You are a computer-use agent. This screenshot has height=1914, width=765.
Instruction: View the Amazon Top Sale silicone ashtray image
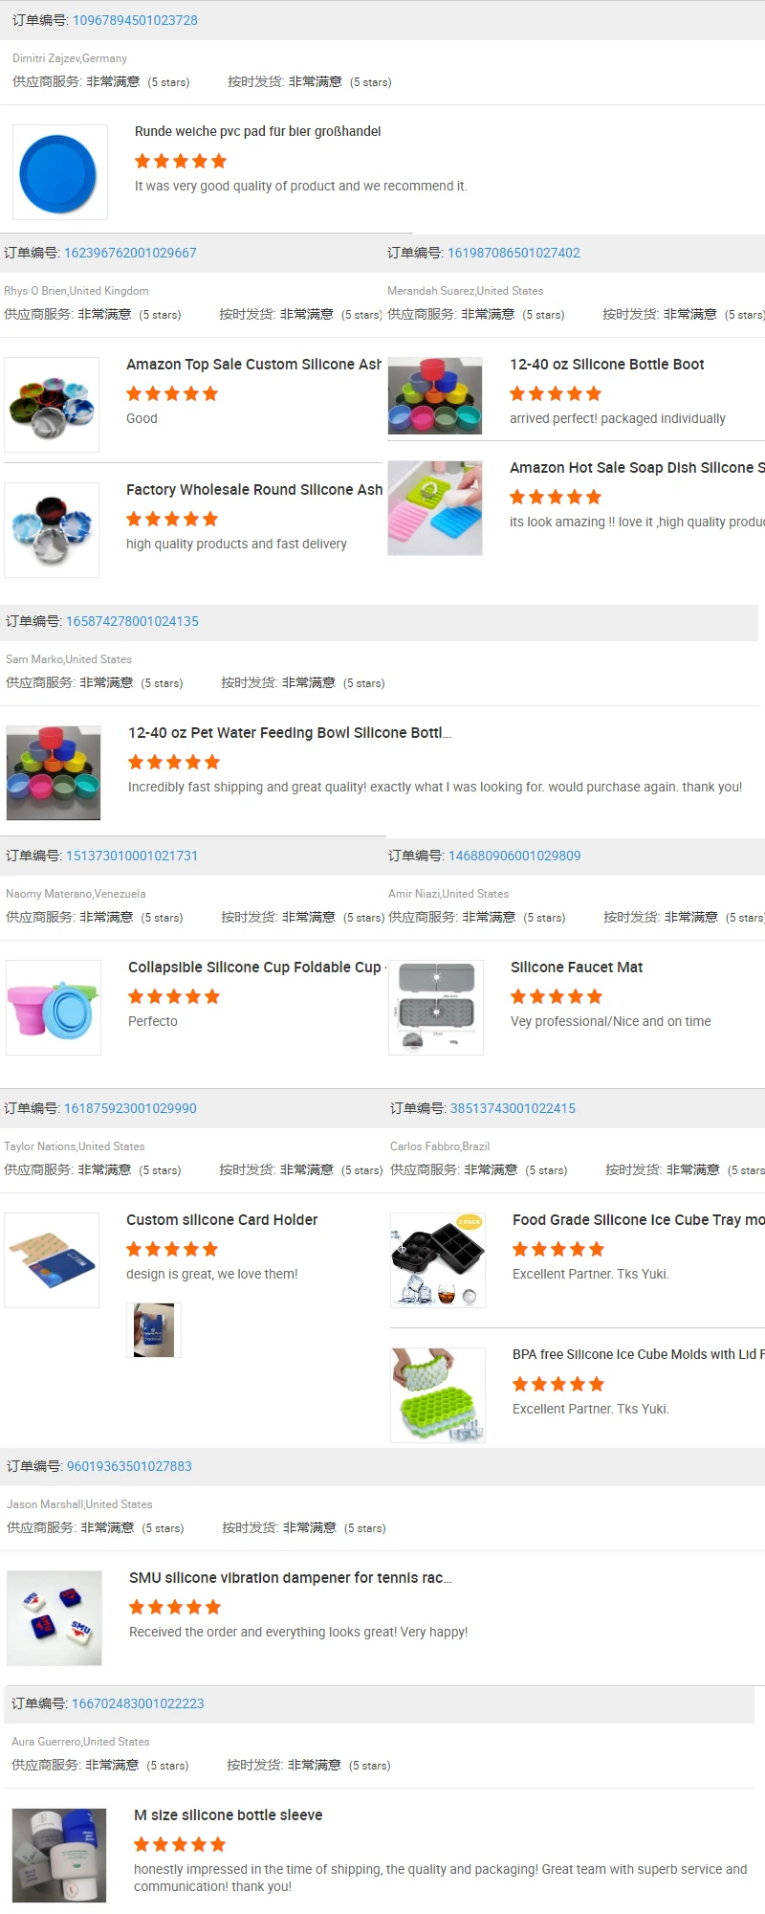52,405
